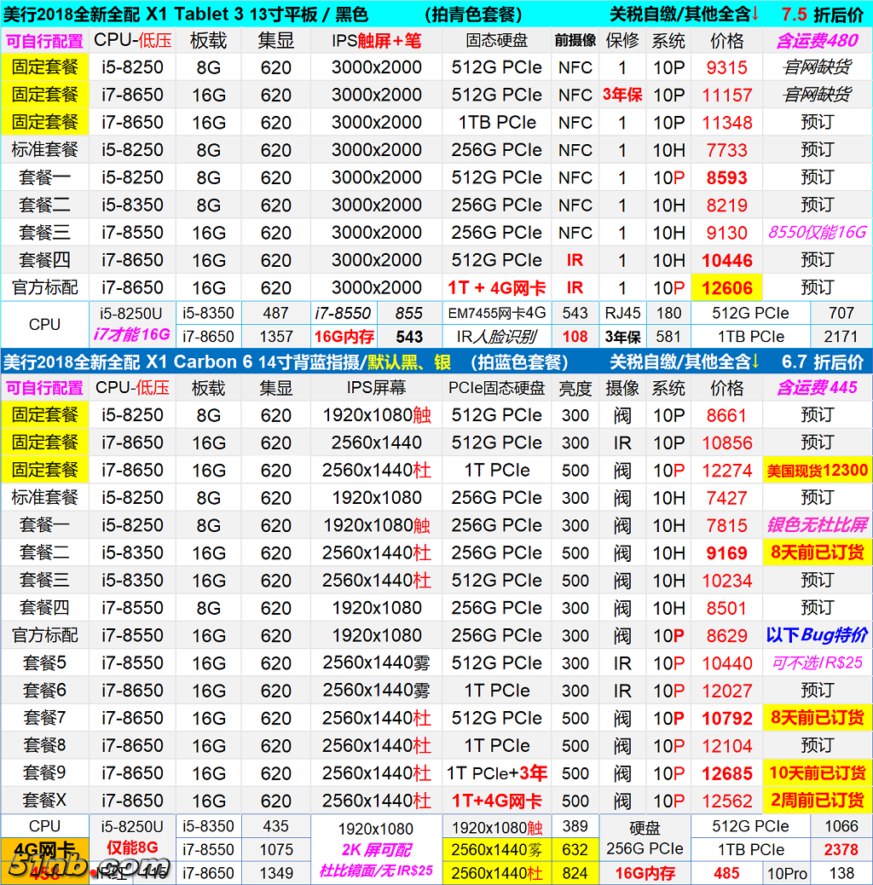The height and width of the screenshot is (885, 873).
Task: Click the 可自行配置 header cell
Action: [44, 40]
